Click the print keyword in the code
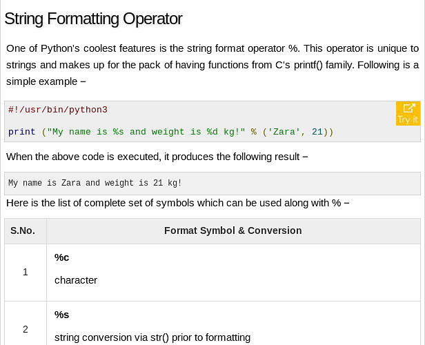Screen dimensions: 425x345 (21, 132)
